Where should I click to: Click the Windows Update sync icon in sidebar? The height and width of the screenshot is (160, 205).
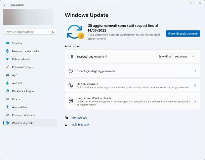(x=7, y=123)
